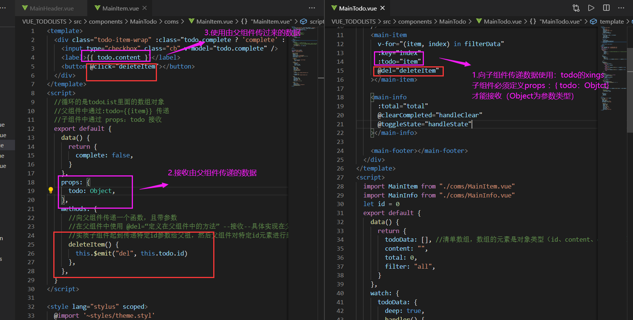Open VUE_TODOLISTS breadcrumb in left editor
633x320 pixels.
[x=44, y=22]
